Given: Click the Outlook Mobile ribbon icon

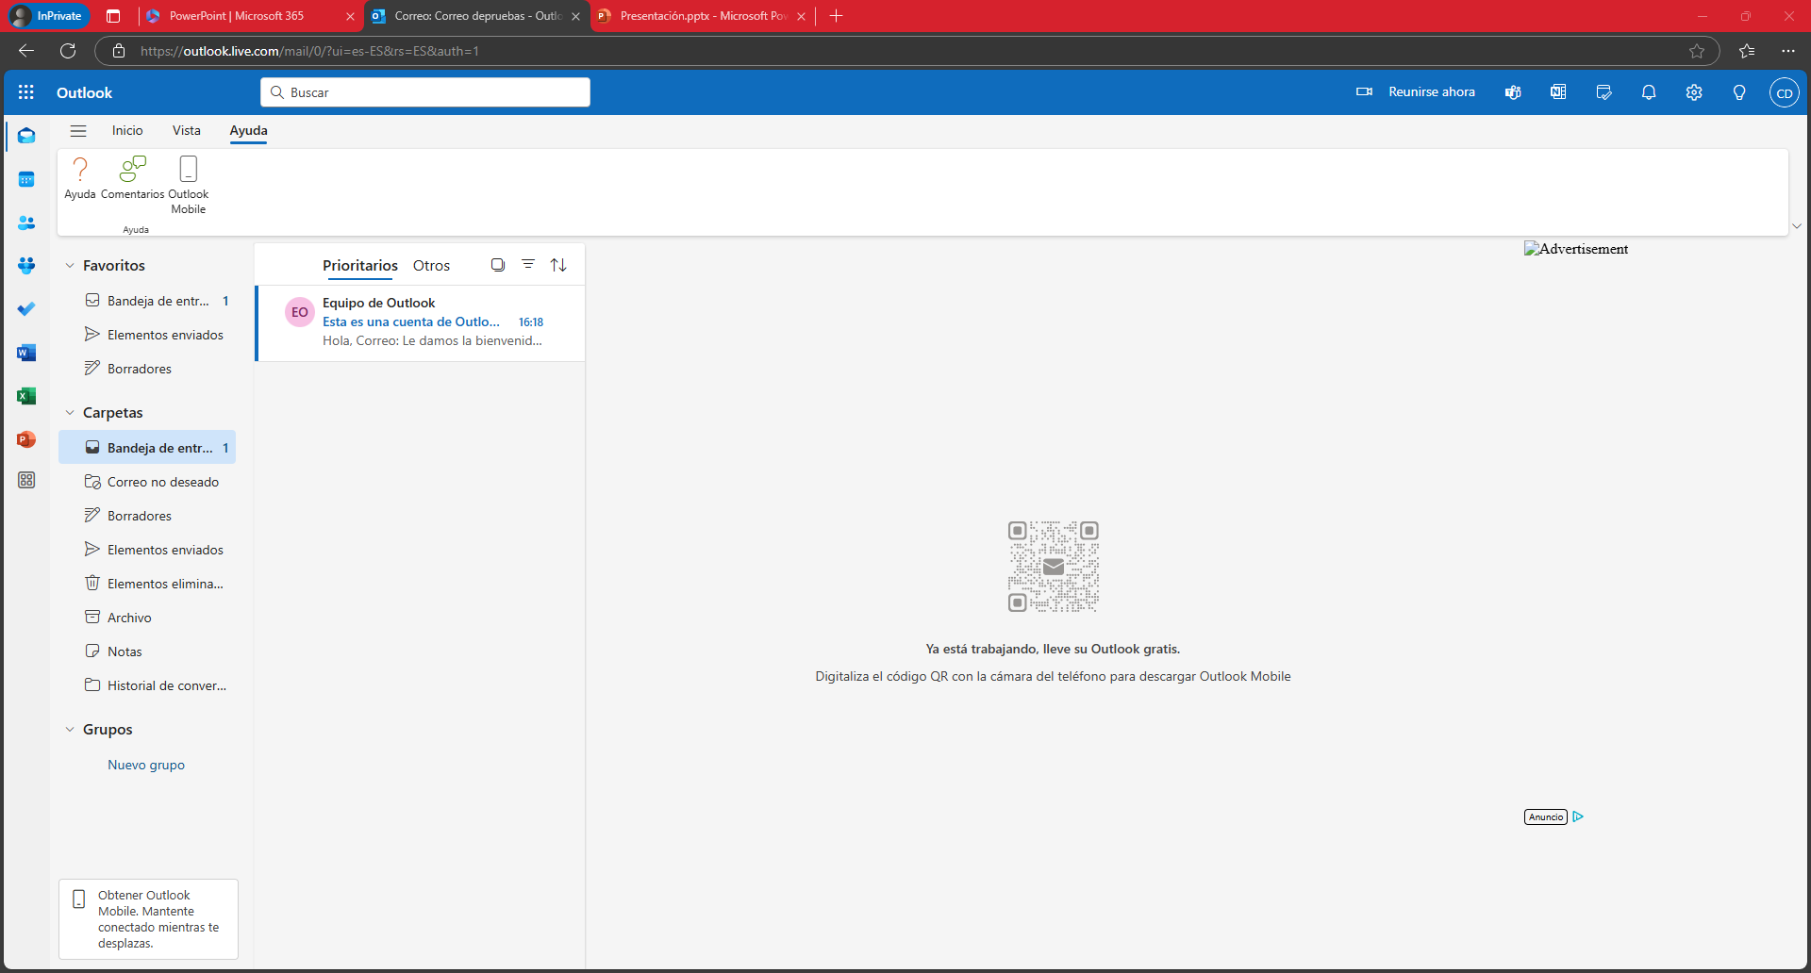Looking at the screenshot, I should click(188, 185).
